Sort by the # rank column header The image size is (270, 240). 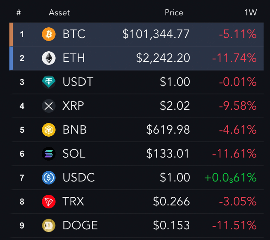tap(19, 12)
